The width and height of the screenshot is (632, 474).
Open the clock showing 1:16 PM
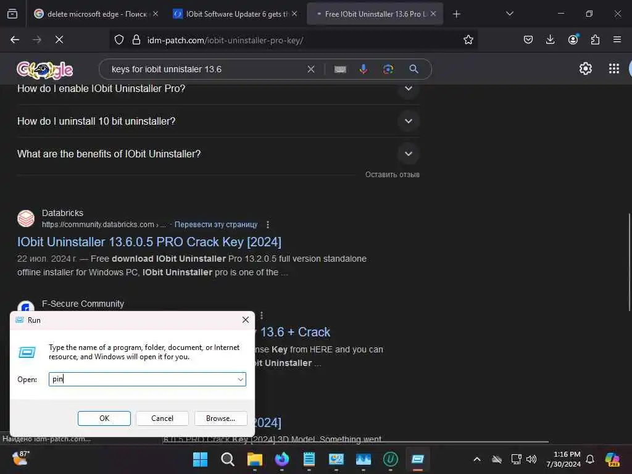click(563, 459)
